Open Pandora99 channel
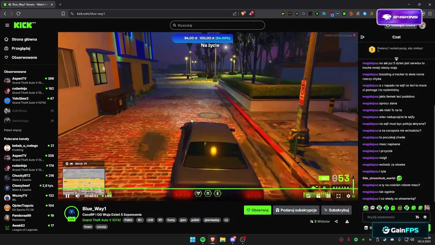This screenshot has width=435, height=245. tap(29, 217)
